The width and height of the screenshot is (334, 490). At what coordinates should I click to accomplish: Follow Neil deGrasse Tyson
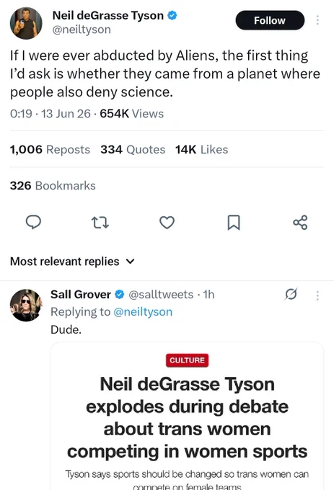270,20
